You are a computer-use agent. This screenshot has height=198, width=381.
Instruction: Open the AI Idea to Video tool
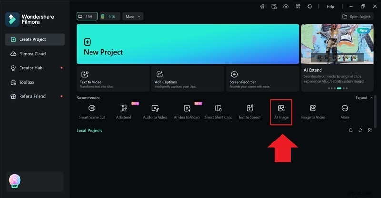[x=187, y=111]
